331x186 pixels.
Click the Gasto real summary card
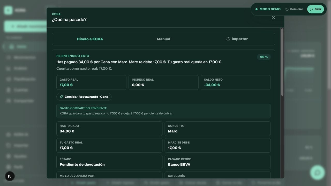click(x=91, y=82)
